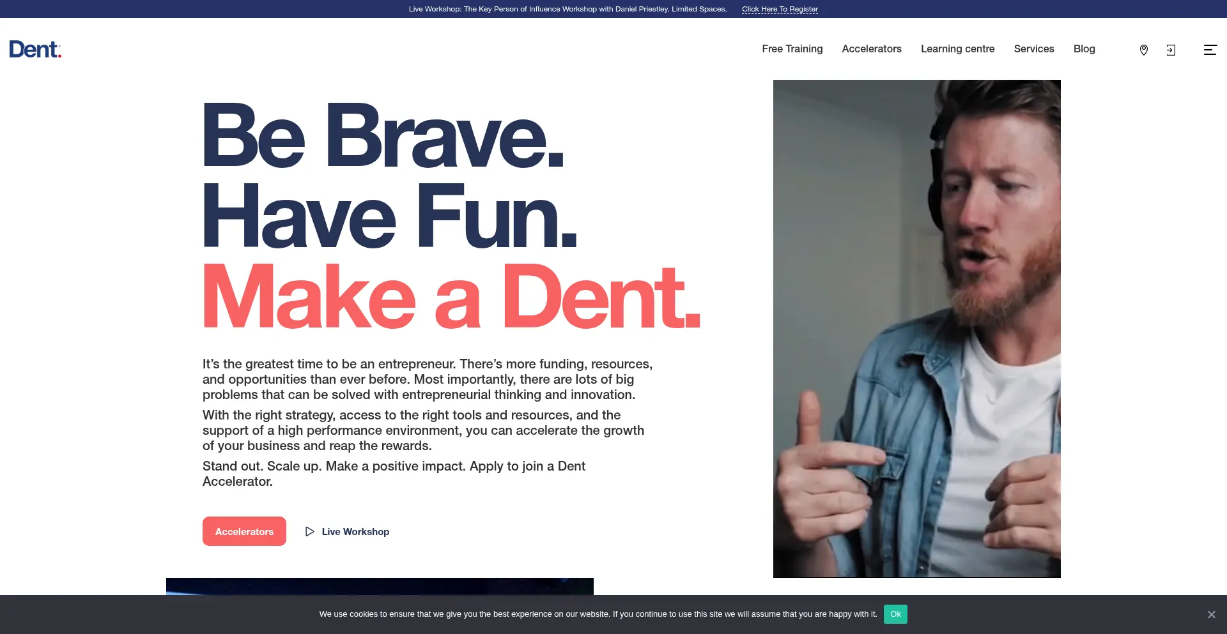Click the paragraph starting It's the greatest time

pyautogui.click(x=428, y=379)
